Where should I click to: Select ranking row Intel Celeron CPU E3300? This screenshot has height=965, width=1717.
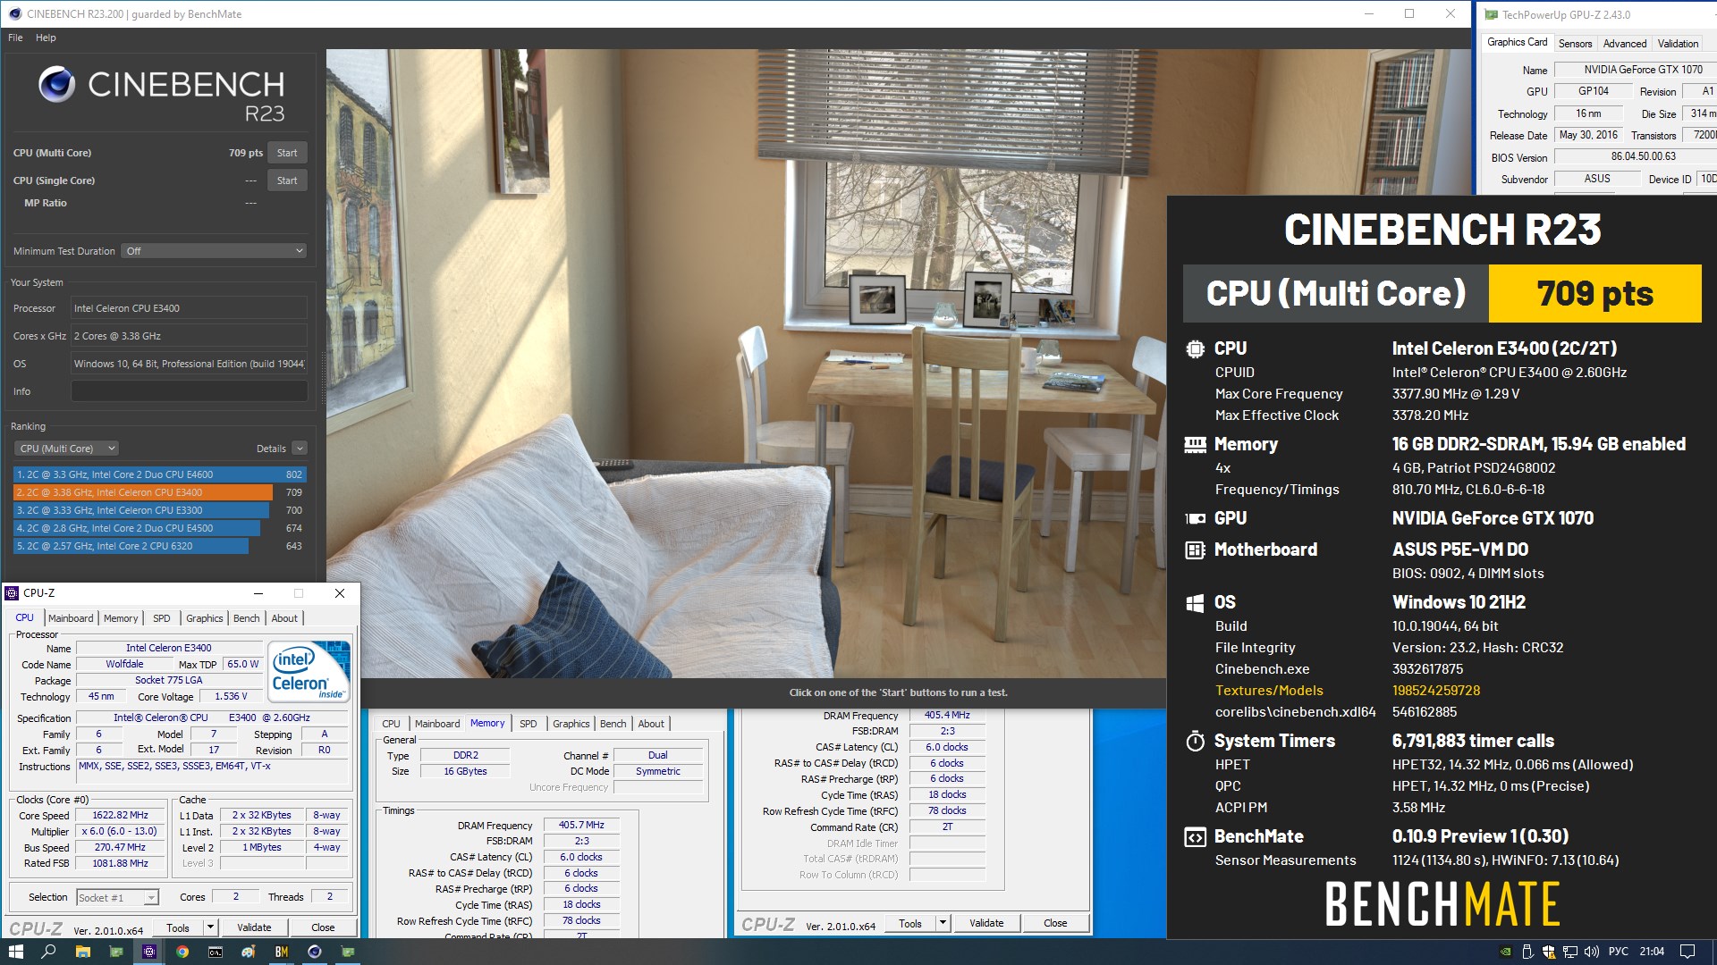click(x=160, y=510)
